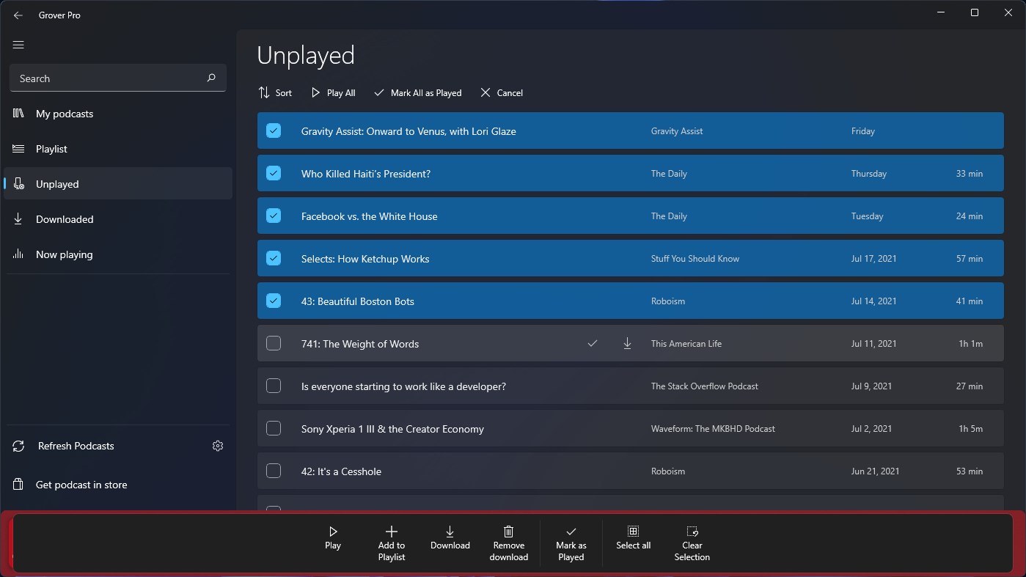Click the Download icon in the selection bar
The width and height of the screenshot is (1026, 577).
(450, 531)
